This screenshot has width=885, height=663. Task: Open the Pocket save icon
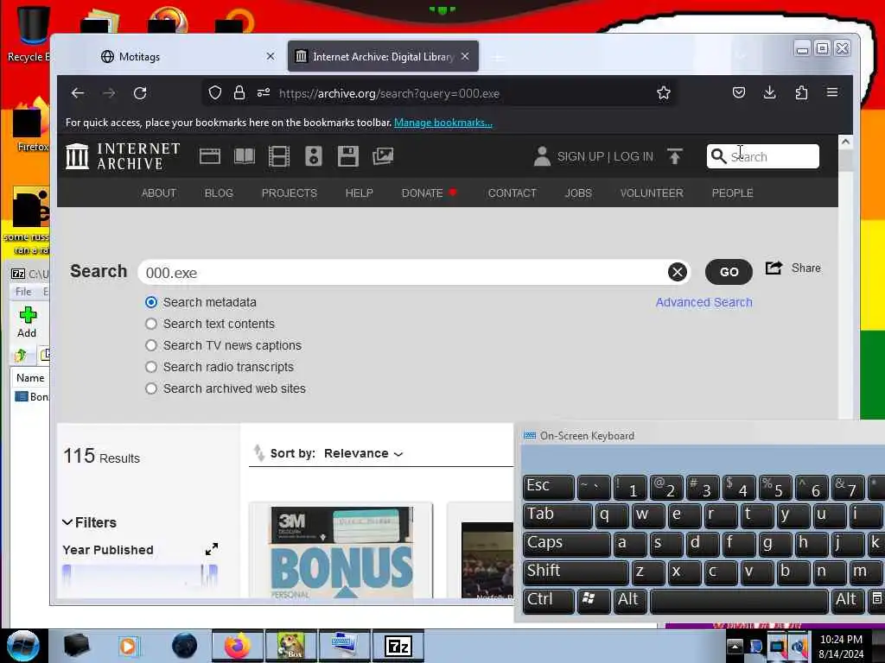tap(739, 92)
